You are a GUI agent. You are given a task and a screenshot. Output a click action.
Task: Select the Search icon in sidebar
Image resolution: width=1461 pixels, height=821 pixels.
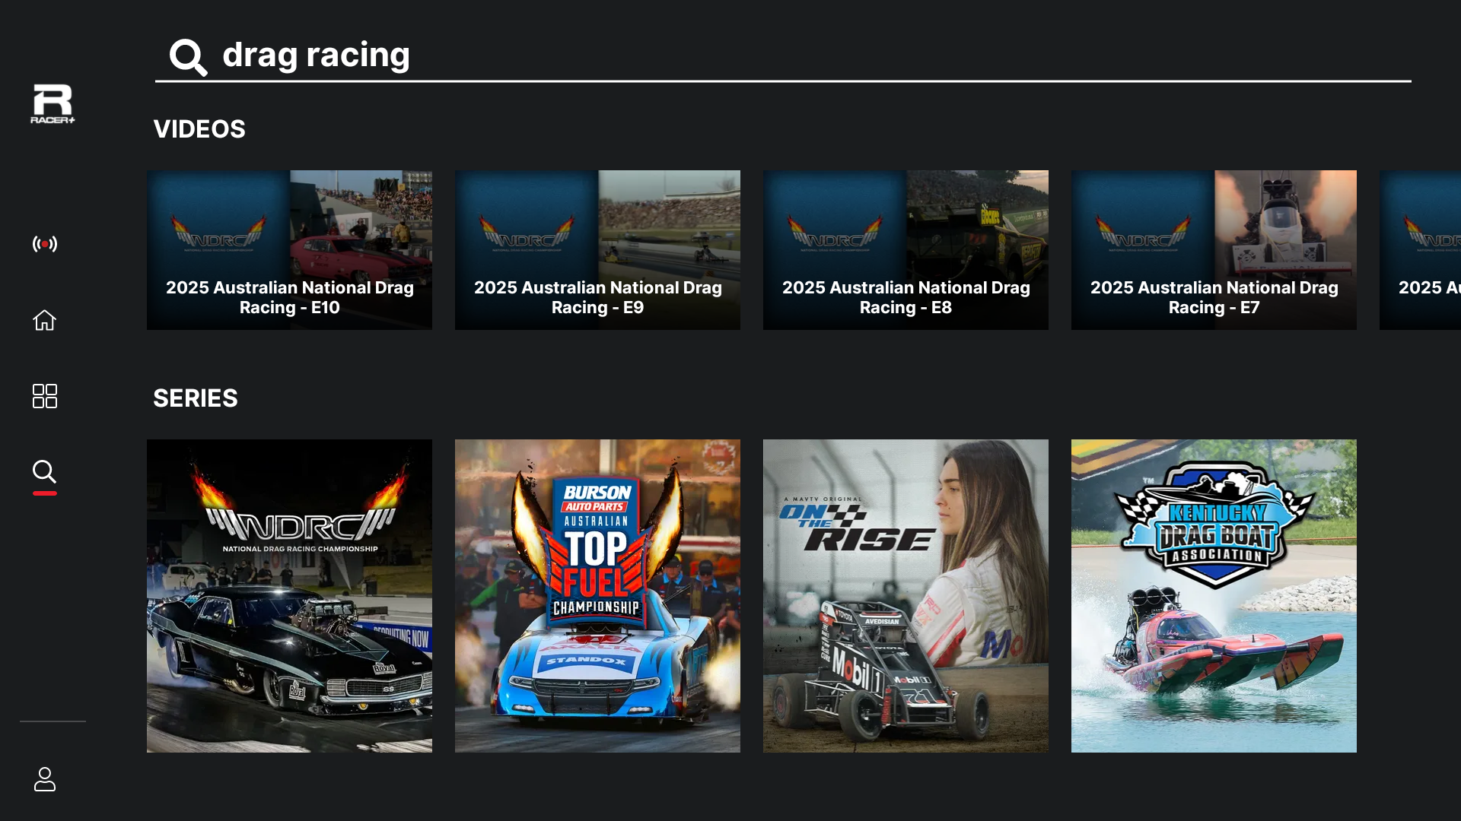click(45, 472)
